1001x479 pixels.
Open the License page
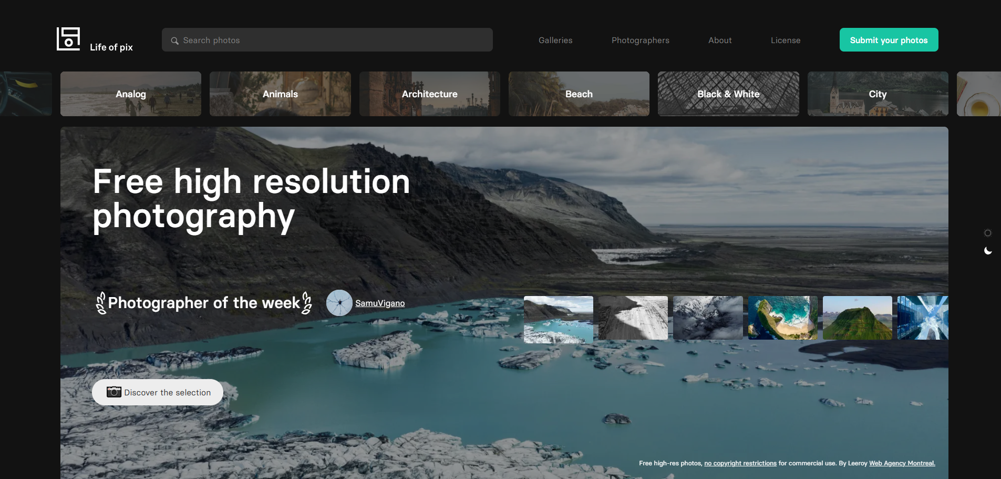[x=786, y=40]
